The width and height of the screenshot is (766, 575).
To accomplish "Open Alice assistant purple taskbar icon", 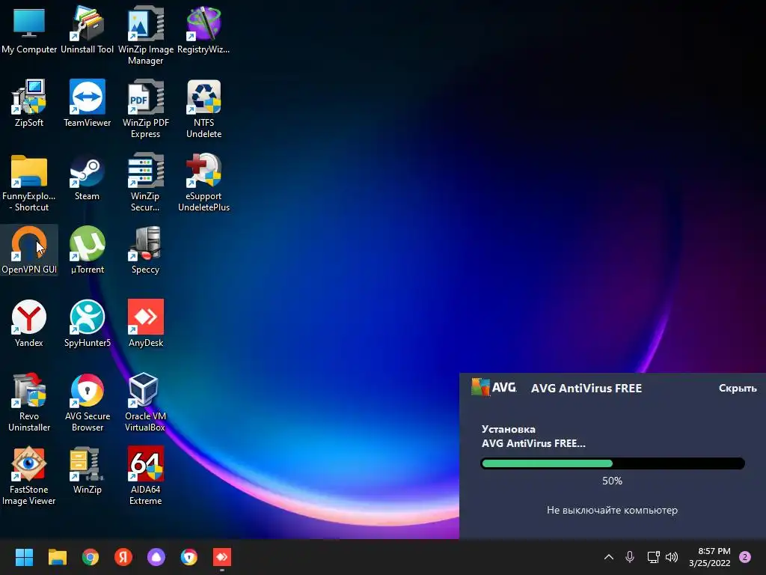I will [x=156, y=557].
